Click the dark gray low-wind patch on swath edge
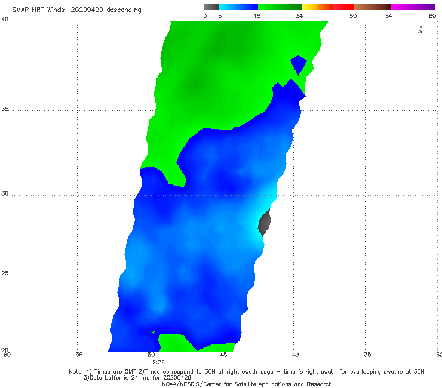 coord(265,223)
